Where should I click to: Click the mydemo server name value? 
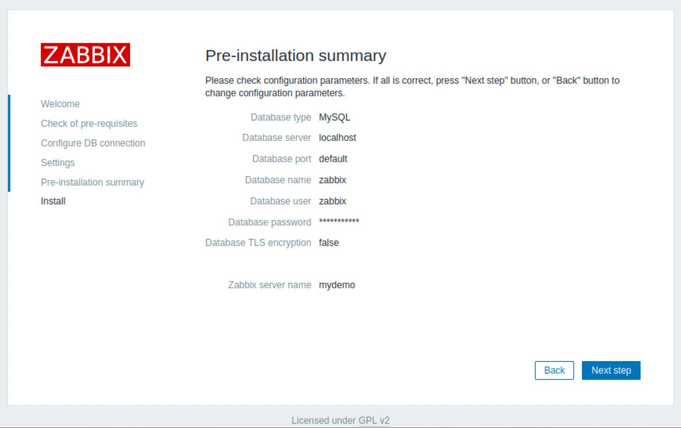click(x=337, y=285)
